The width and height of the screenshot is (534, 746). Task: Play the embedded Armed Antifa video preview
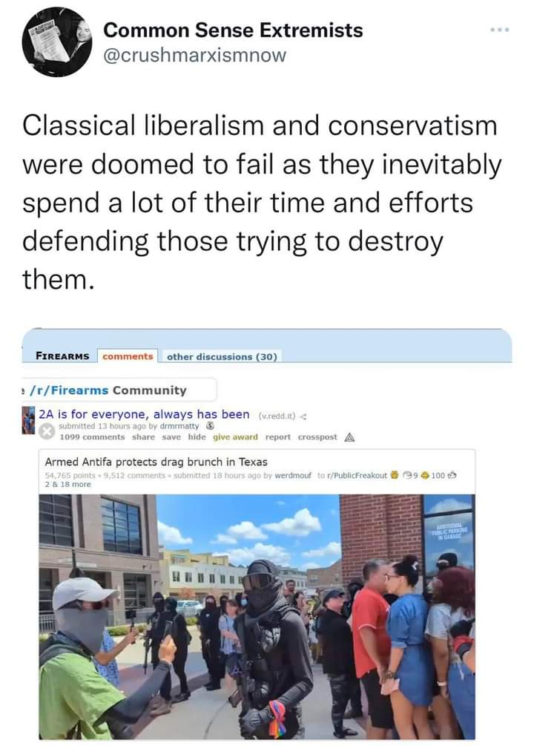click(x=257, y=616)
